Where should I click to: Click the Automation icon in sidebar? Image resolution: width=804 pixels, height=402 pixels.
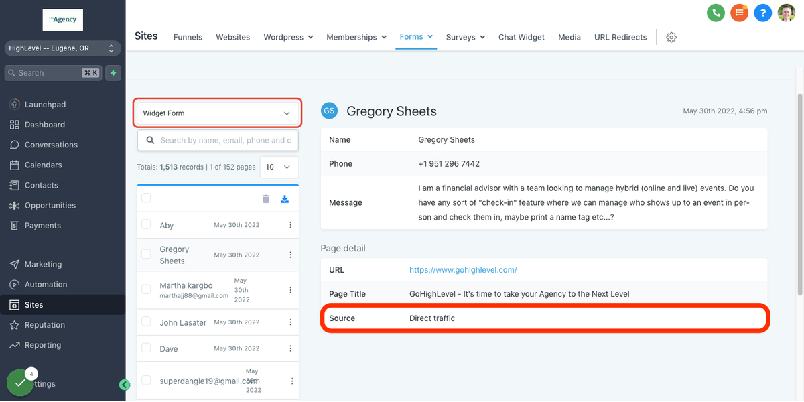tap(15, 285)
